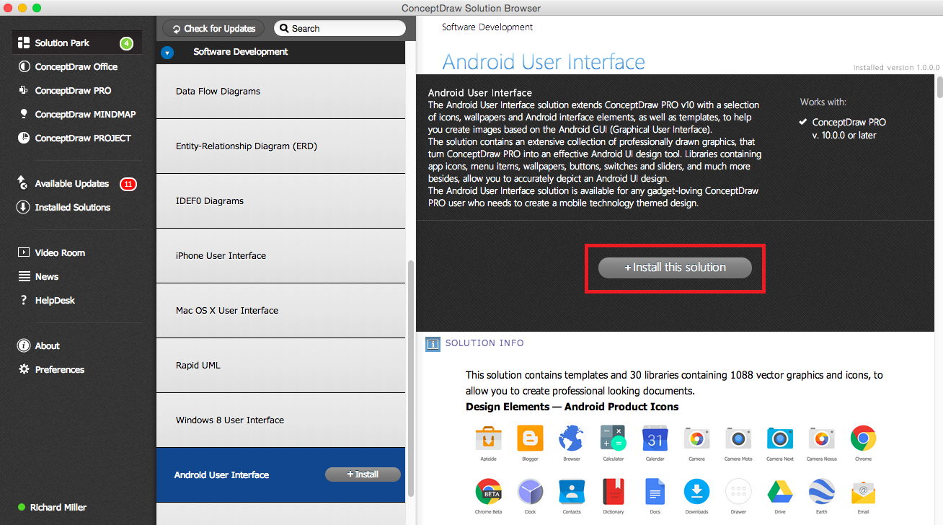Click the About info icon
The width and height of the screenshot is (943, 525).
(x=24, y=346)
